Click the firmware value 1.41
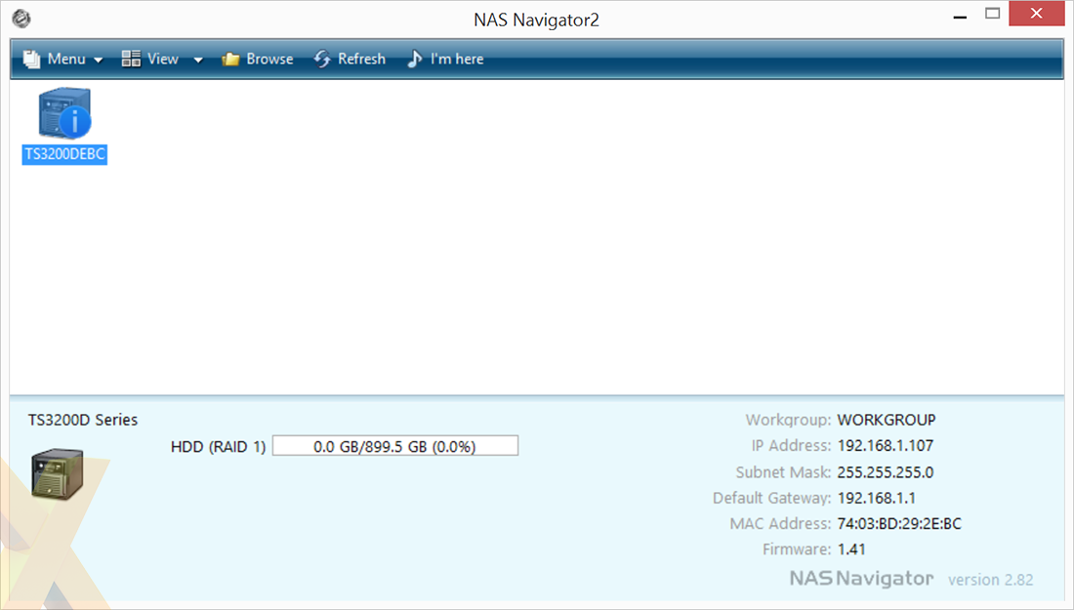The width and height of the screenshot is (1074, 610). click(x=851, y=549)
